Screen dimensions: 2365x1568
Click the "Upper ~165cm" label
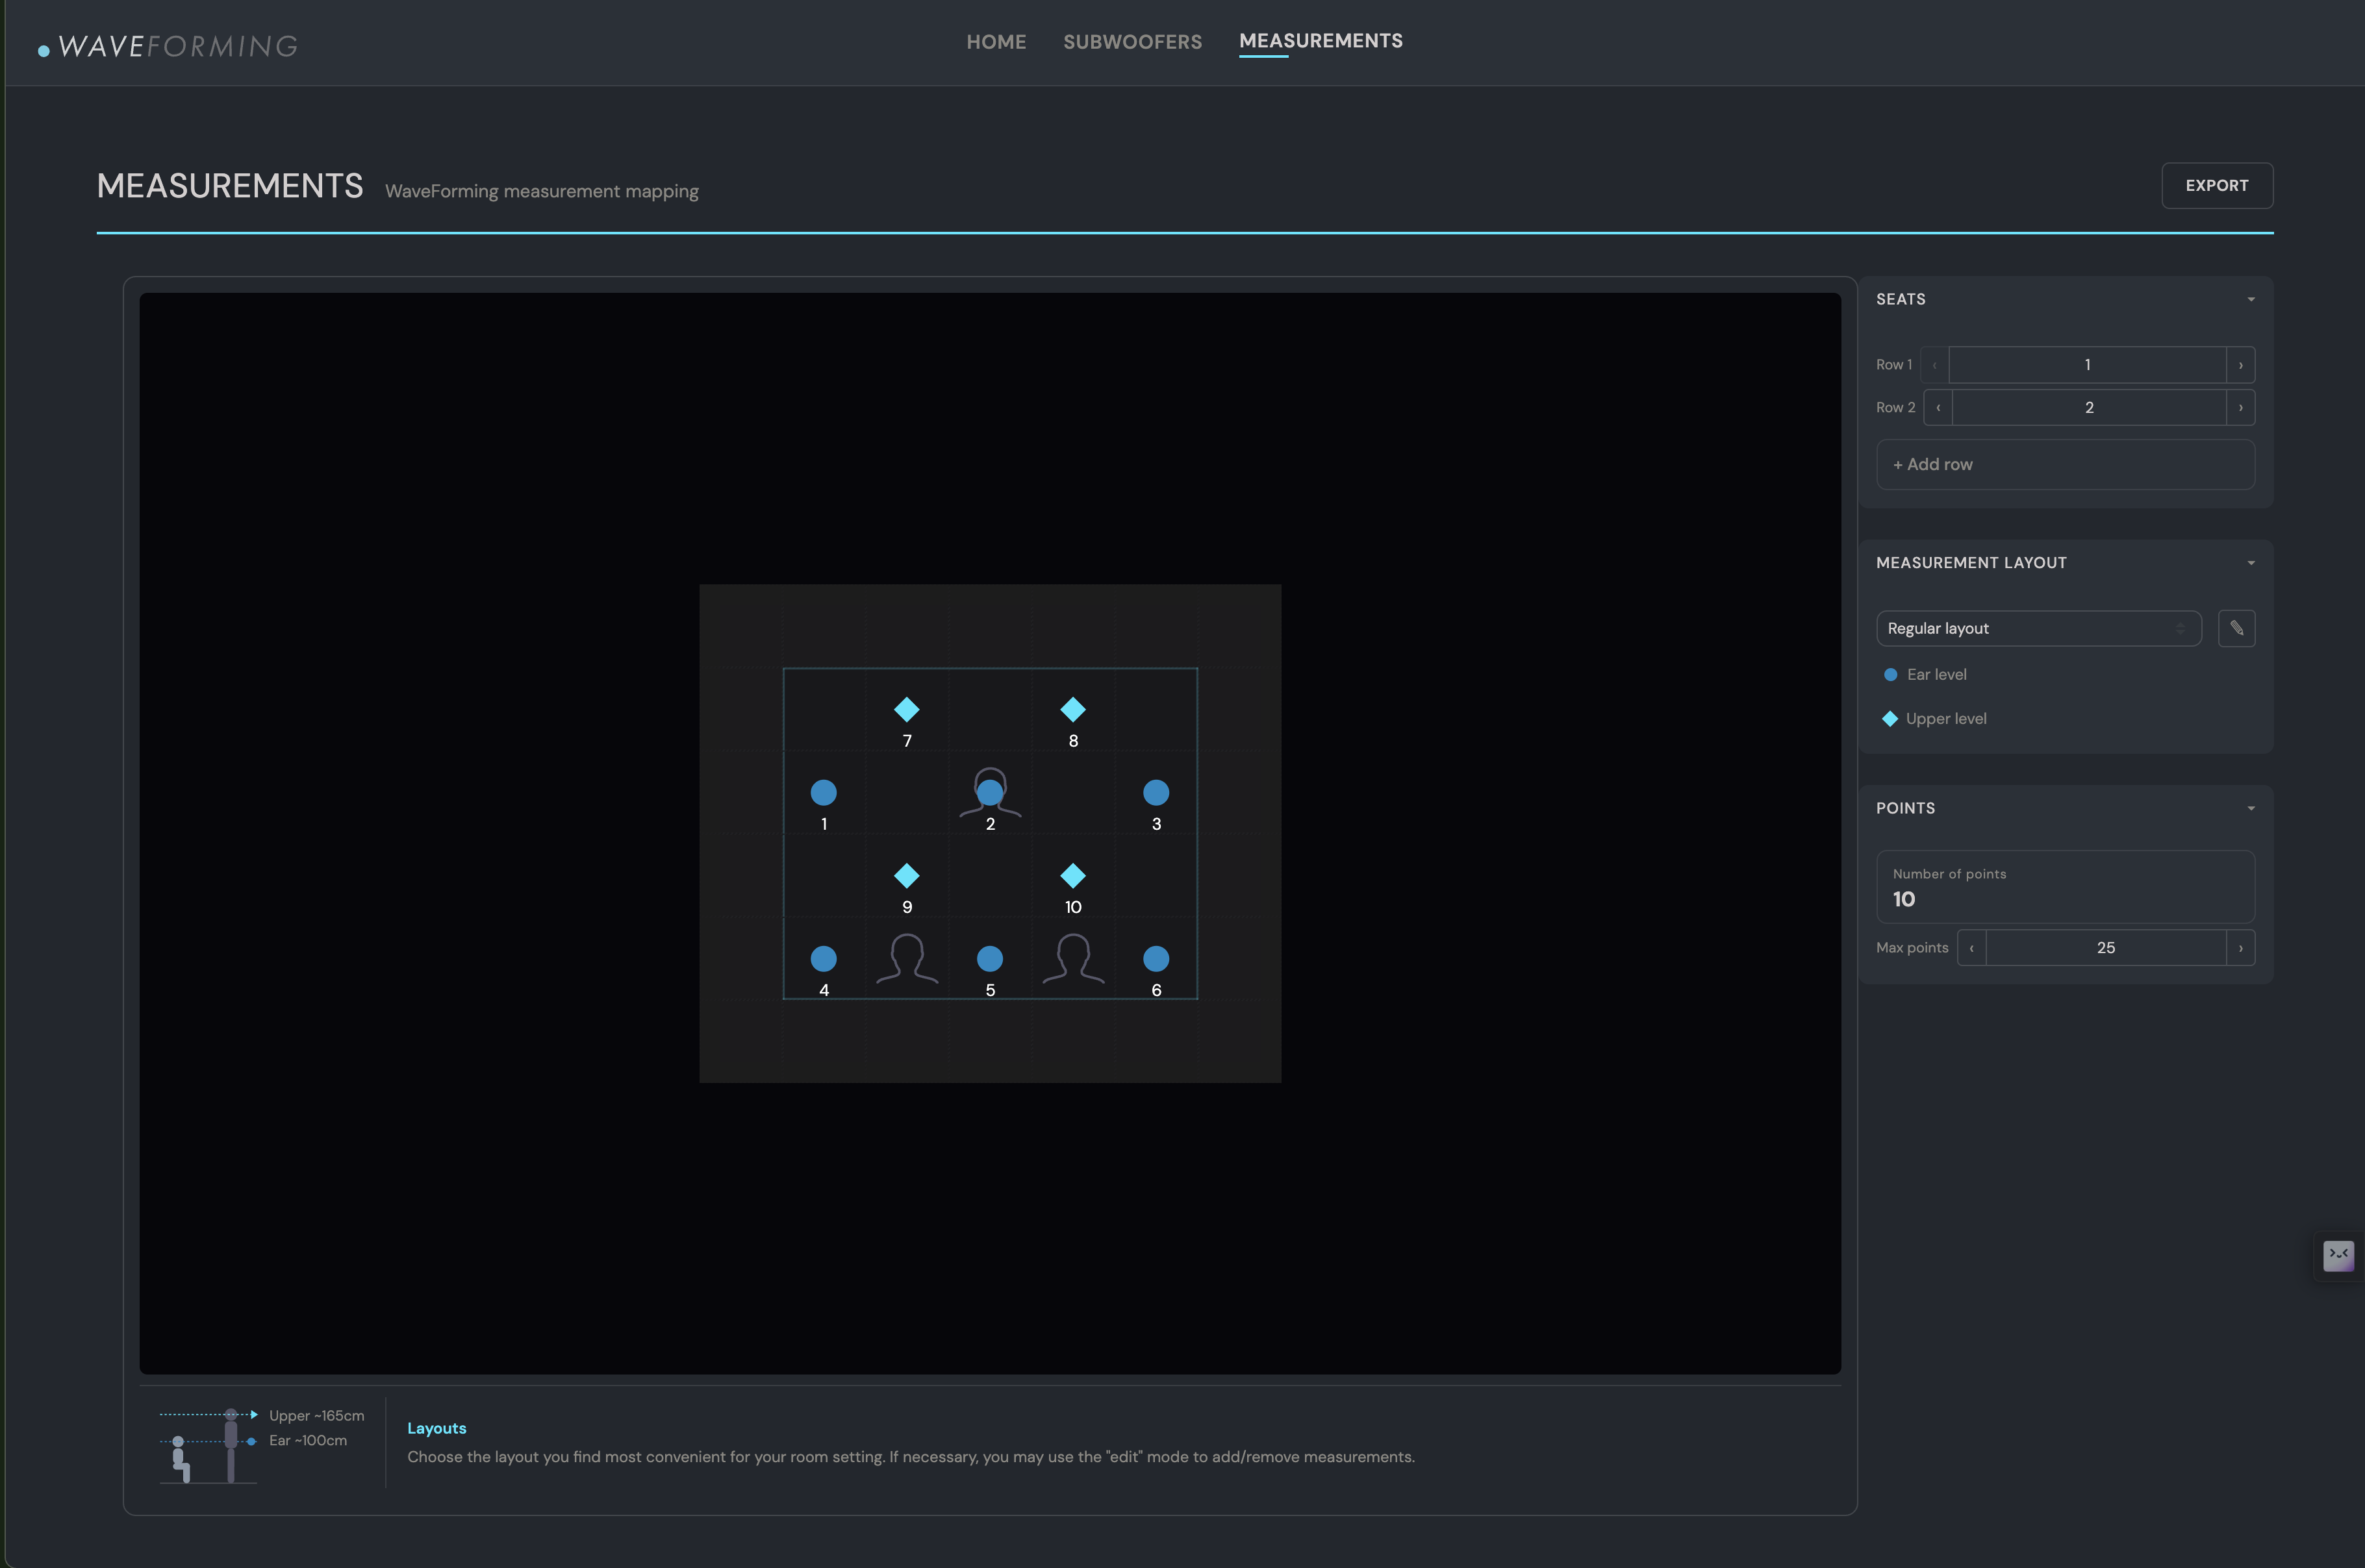pyautogui.click(x=316, y=1416)
